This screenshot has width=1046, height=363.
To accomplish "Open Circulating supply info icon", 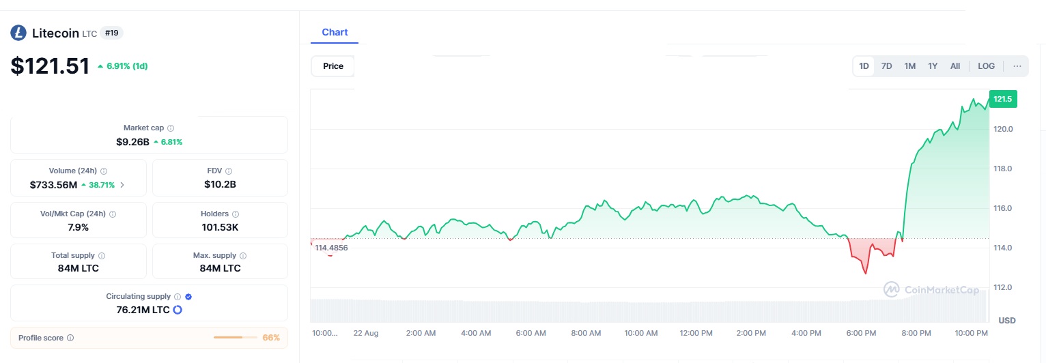I will click(178, 297).
